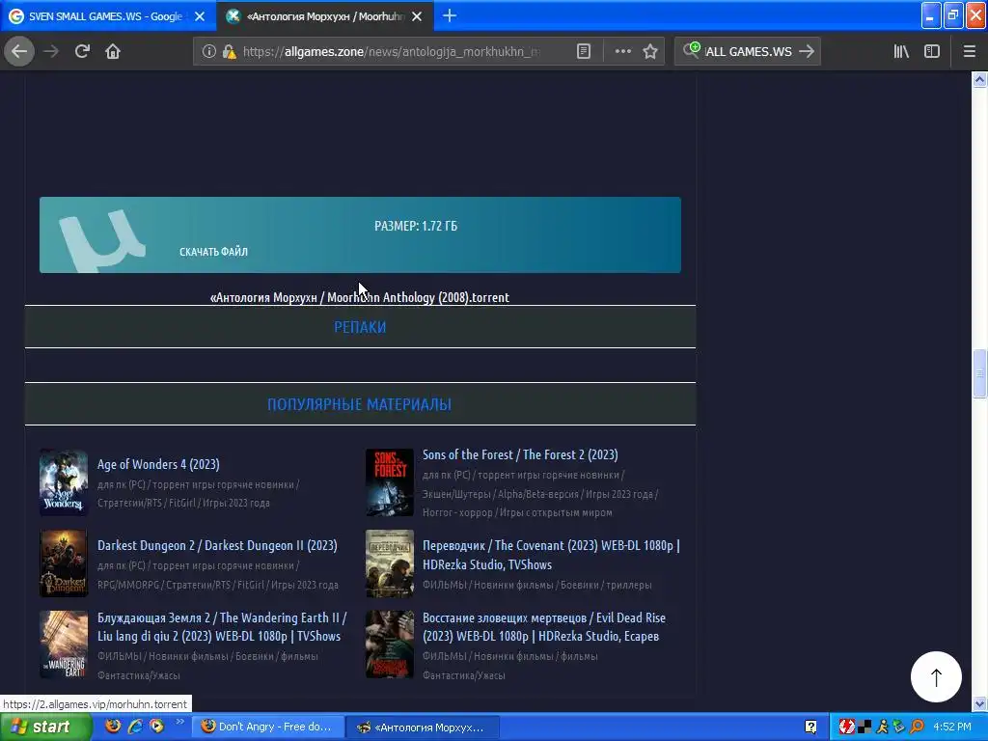This screenshot has height=741, width=988.
Task: Click the ПОПУЛЯРНЫЕ МАТЕРИАЛЫ header
Action: pyautogui.click(x=359, y=404)
